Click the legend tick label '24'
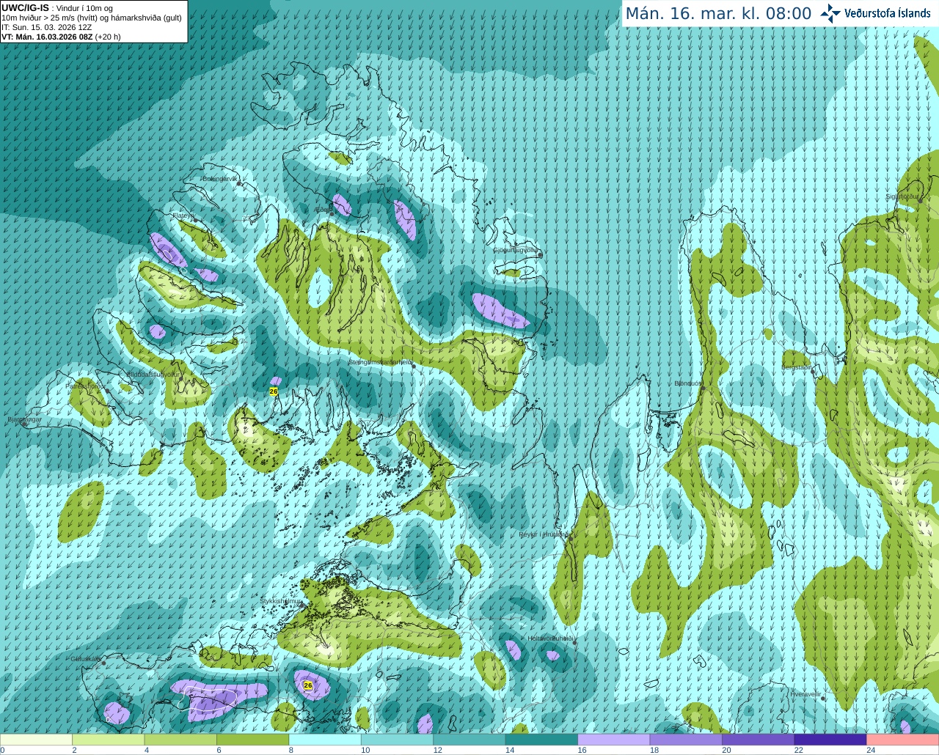The height and width of the screenshot is (755, 939). (871, 751)
